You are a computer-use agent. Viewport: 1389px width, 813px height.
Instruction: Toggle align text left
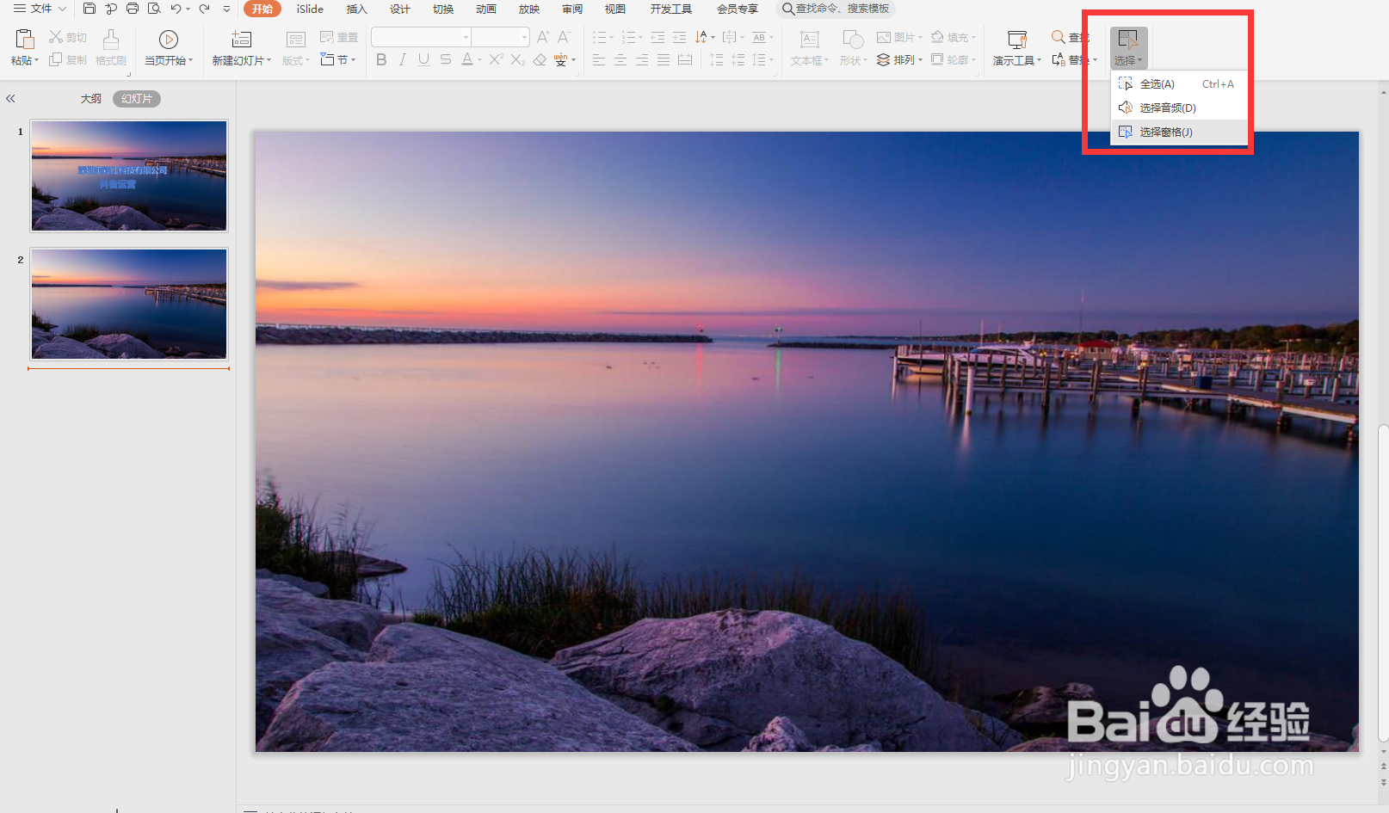coord(599,59)
